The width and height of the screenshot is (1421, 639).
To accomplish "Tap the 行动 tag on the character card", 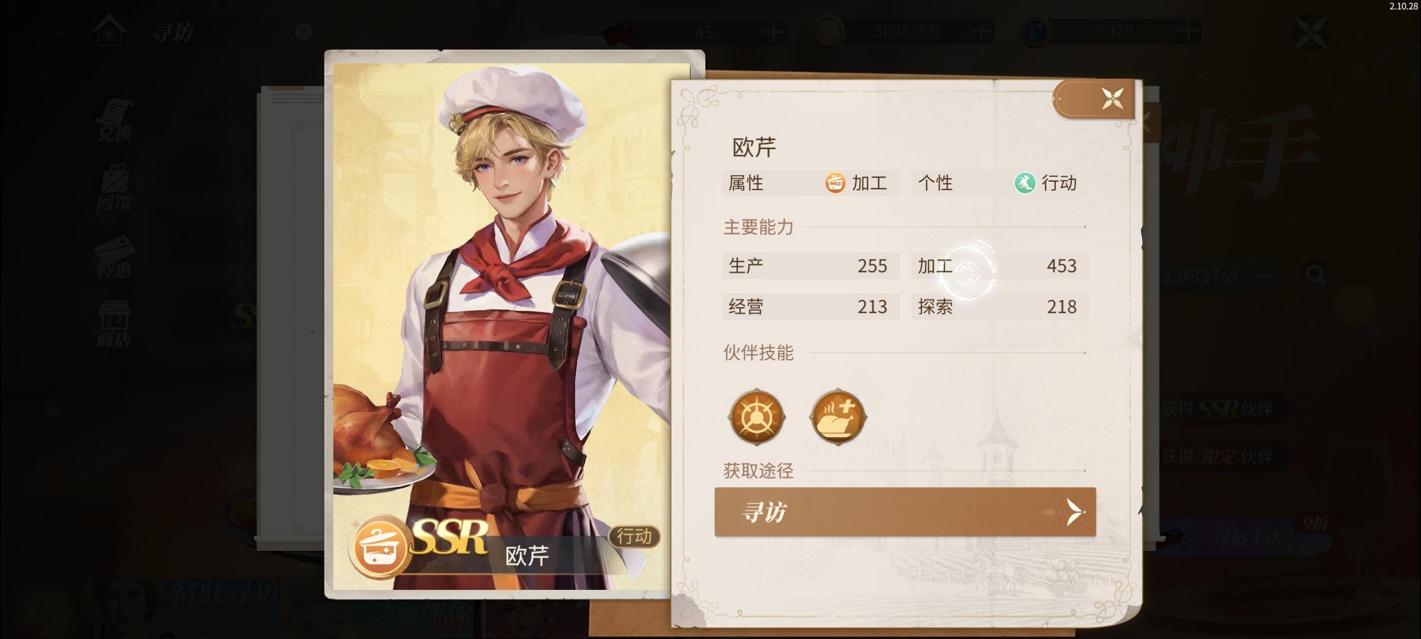I will tap(634, 537).
